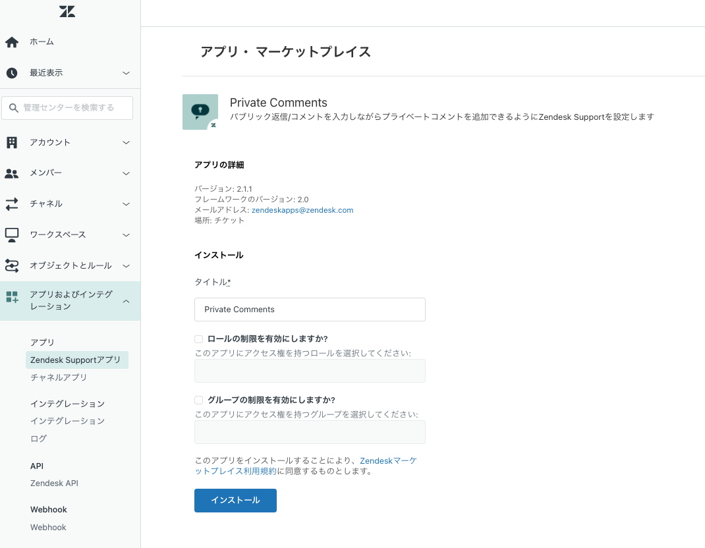The image size is (705, 548).
Task: Click the clock icon for 最近表示
Action: [12, 73]
